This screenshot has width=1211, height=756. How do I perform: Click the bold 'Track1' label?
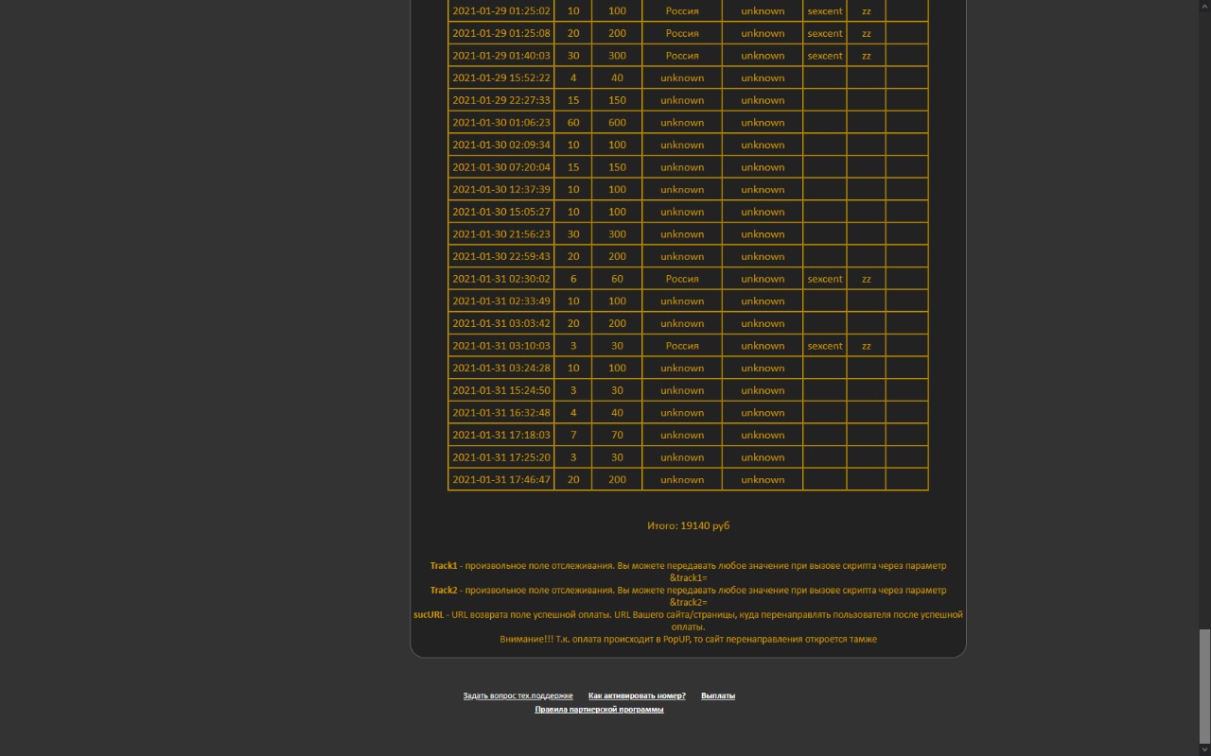pyautogui.click(x=444, y=566)
